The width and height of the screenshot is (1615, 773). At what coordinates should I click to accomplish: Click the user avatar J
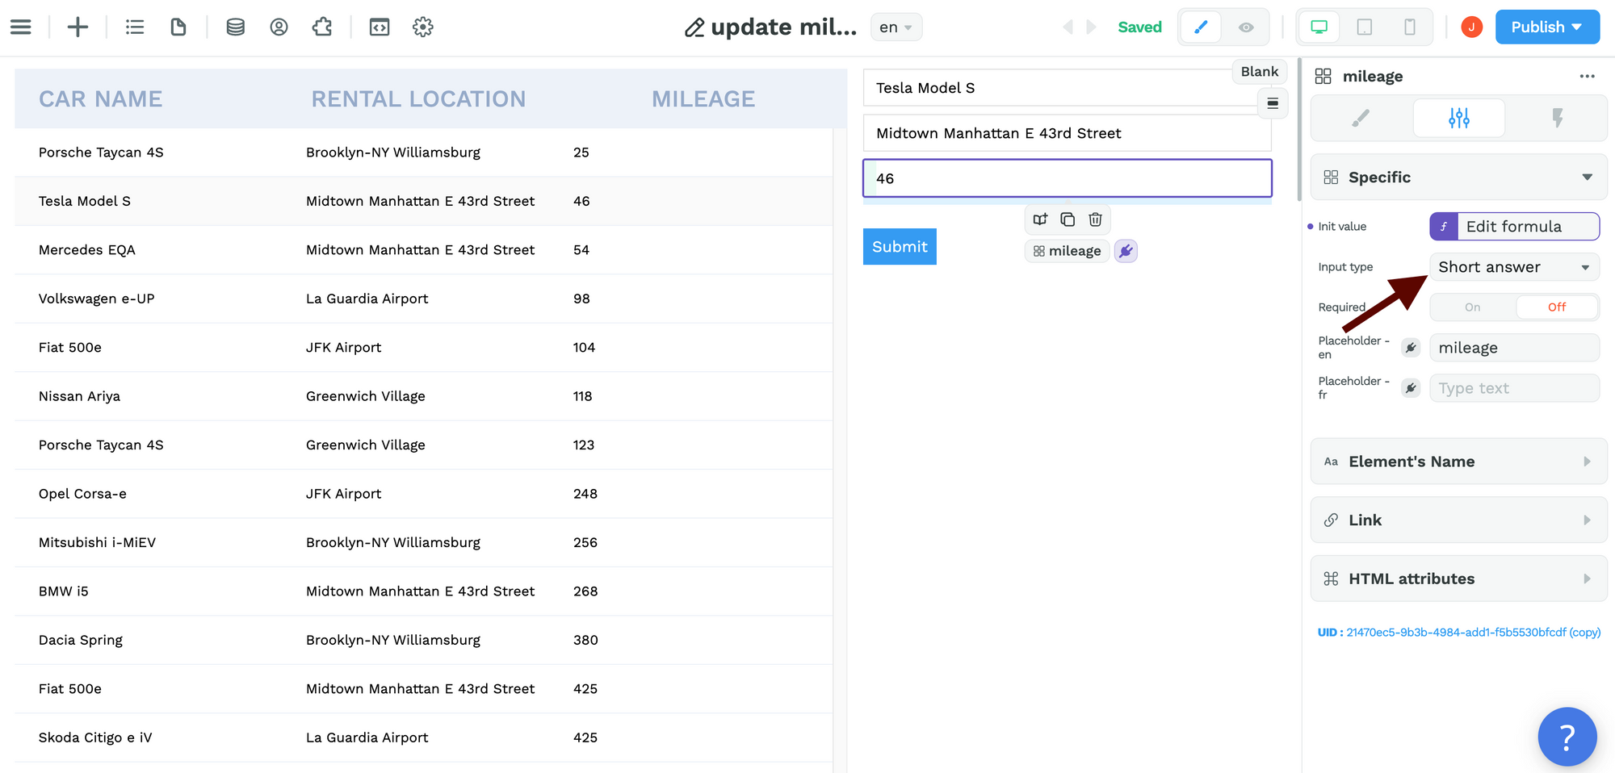[1471, 27]
